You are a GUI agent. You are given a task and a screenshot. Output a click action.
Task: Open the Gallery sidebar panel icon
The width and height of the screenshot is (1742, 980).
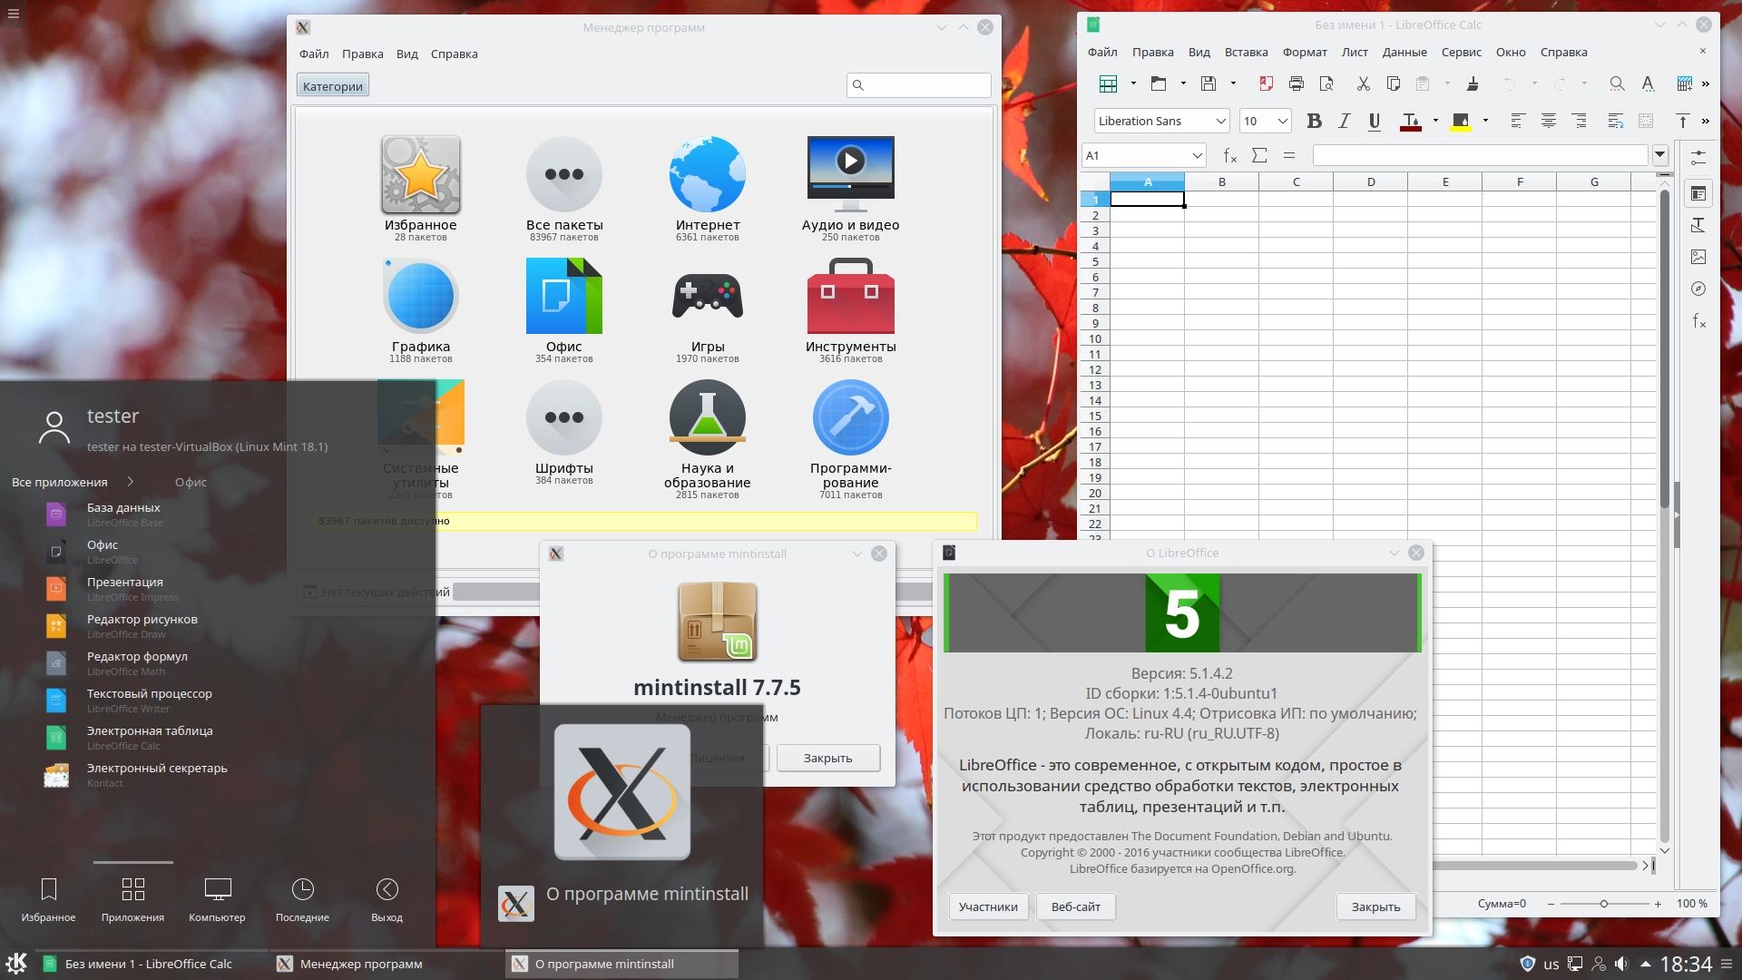(x=1698, y=257)
